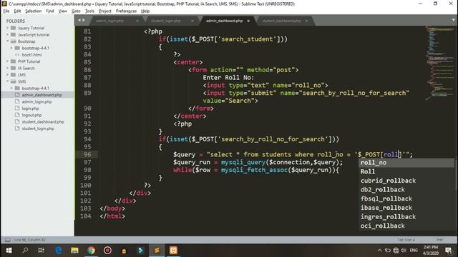Switch to the student_login.php tab
This screenshot has height=257, width=458.
pyautogui.click(x=165, y=21)
